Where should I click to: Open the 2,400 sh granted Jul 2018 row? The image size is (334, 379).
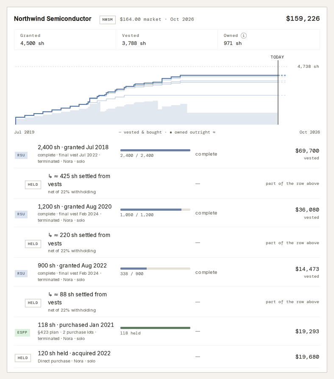167,154
